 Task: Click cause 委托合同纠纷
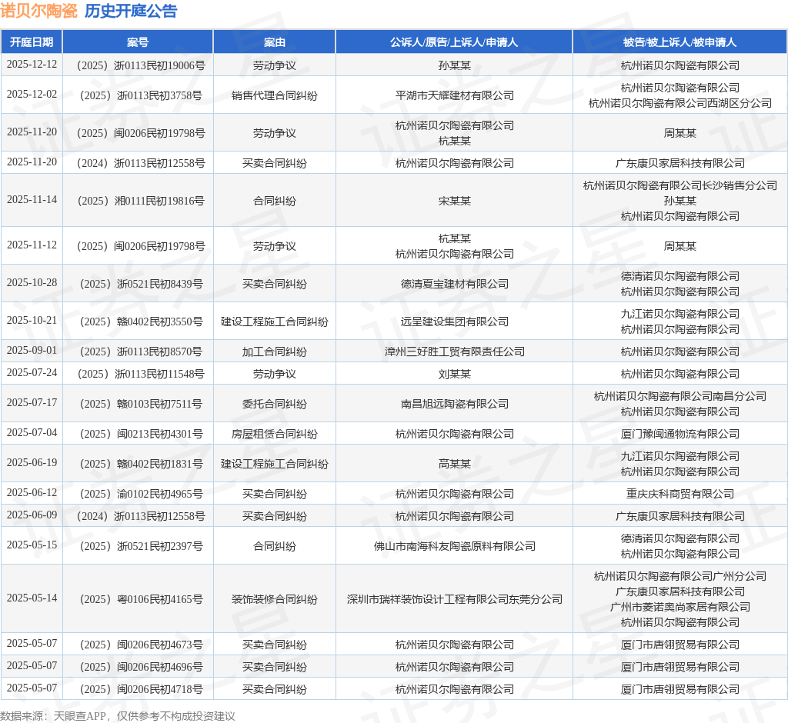(275, 404)
